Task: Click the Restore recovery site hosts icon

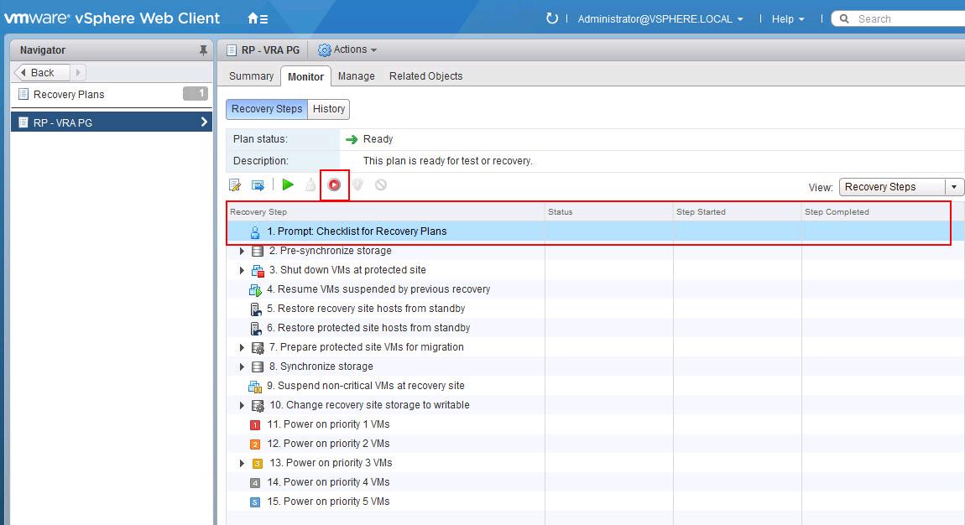Action: (x=255, y=309)
